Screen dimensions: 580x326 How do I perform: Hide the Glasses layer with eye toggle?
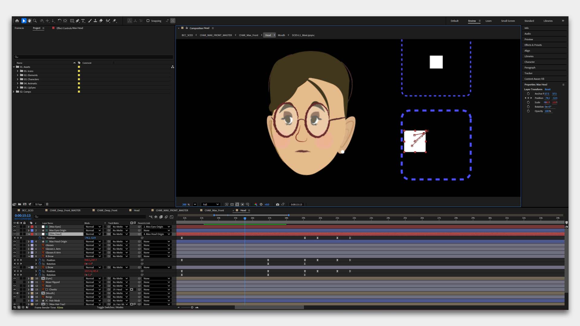click(14, 245)
